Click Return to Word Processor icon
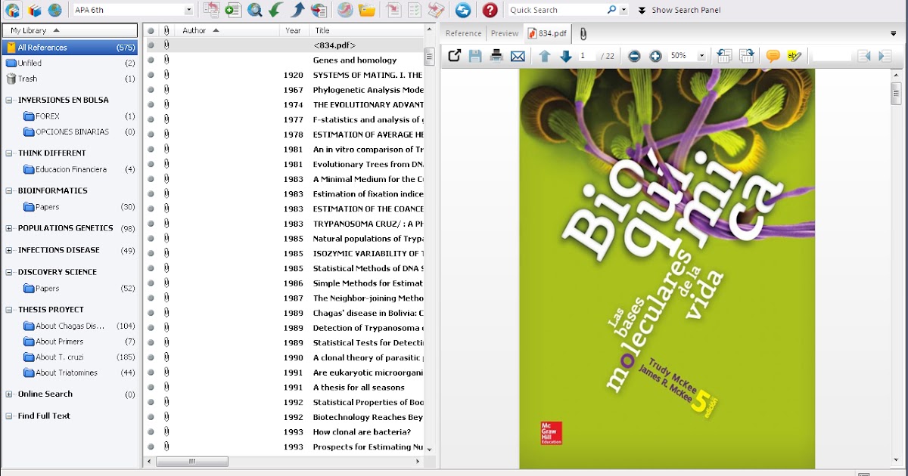This screenshot has width=908, height=476. [436, 10]
